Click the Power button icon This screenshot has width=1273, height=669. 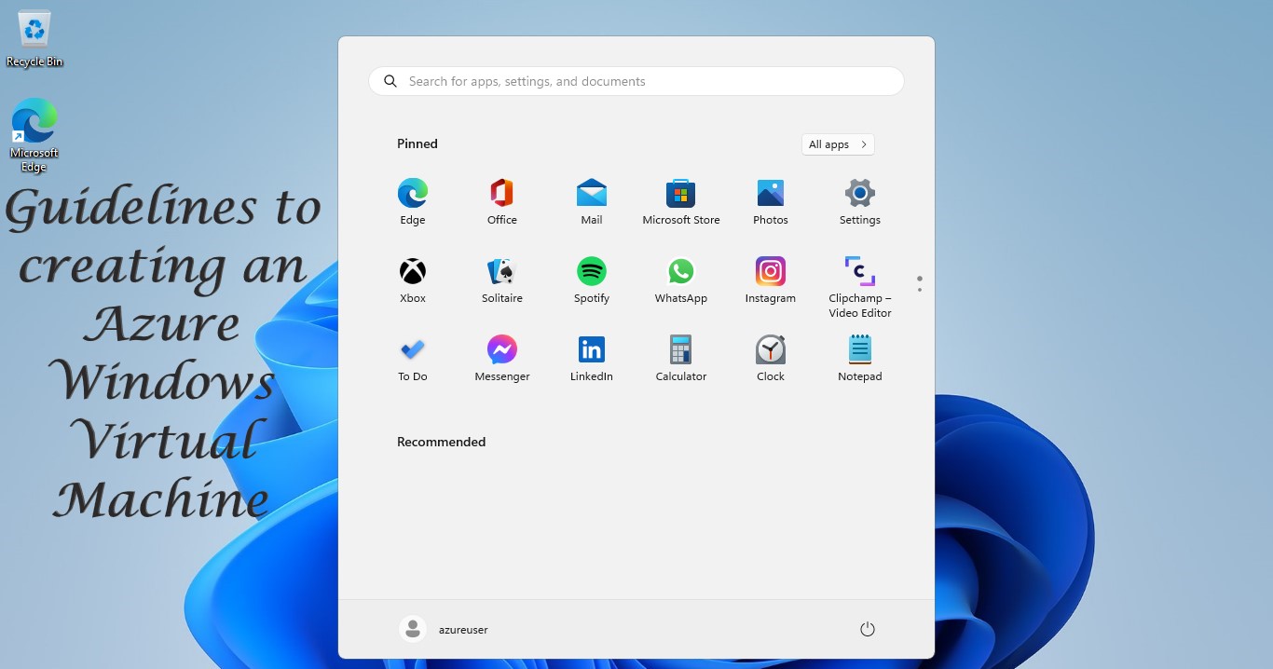pos(867,629)
